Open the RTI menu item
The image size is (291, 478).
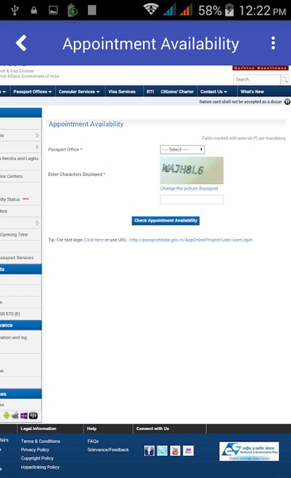150,92
